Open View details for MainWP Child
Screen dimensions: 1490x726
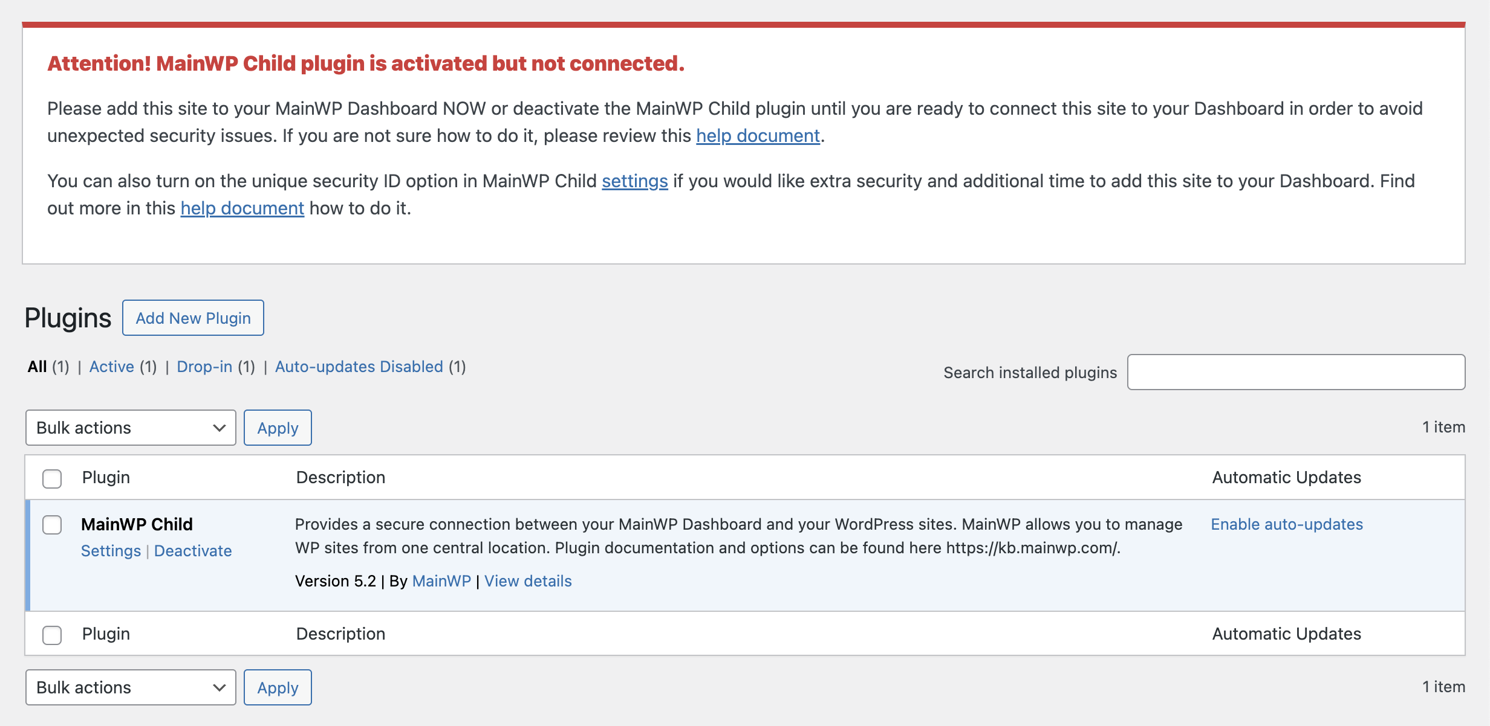[x=528, y=581]
